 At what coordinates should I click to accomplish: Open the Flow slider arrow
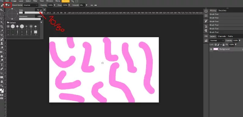click(69, 5)
